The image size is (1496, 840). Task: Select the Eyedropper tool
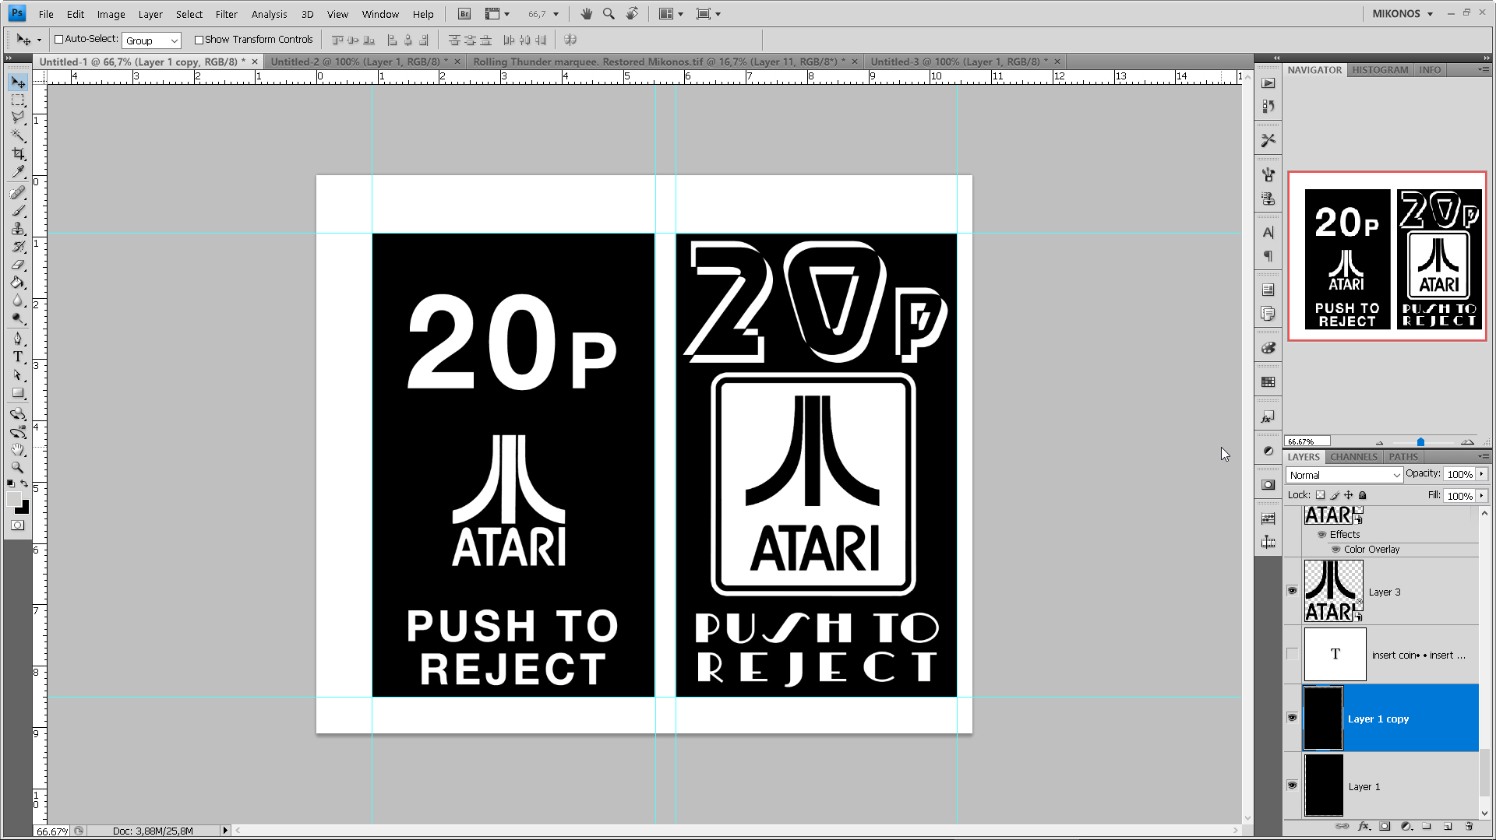18,171
